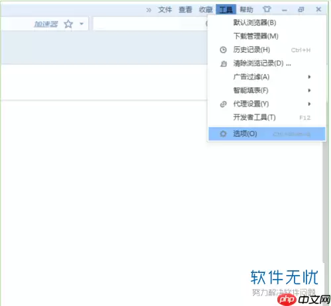This screenshot has height=306, width=331.
Task: Open the 代理设置(Y) submenu
Action: tap(267, 104)
